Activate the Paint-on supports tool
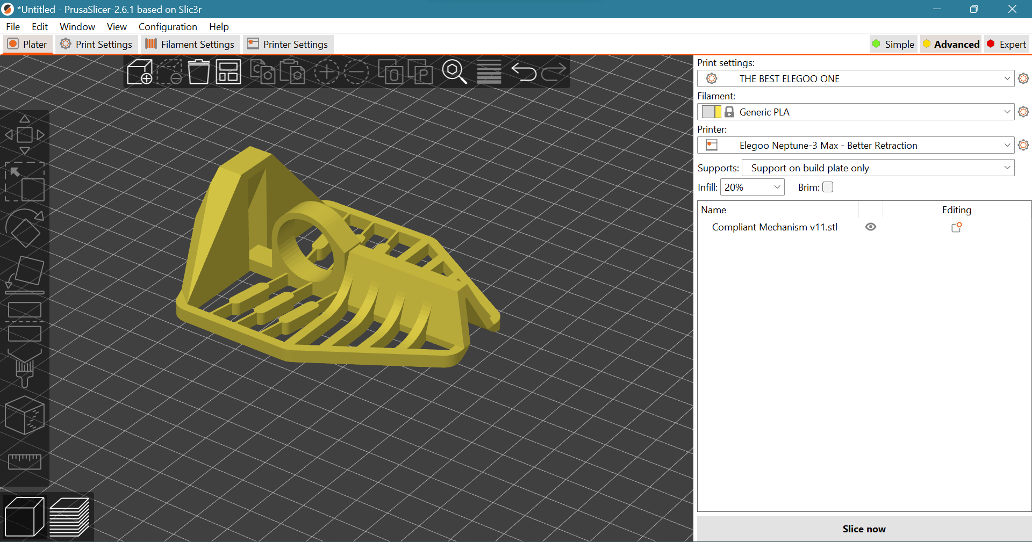The height and width of the screenshot is (542, 1032). (x=25, y=368)
